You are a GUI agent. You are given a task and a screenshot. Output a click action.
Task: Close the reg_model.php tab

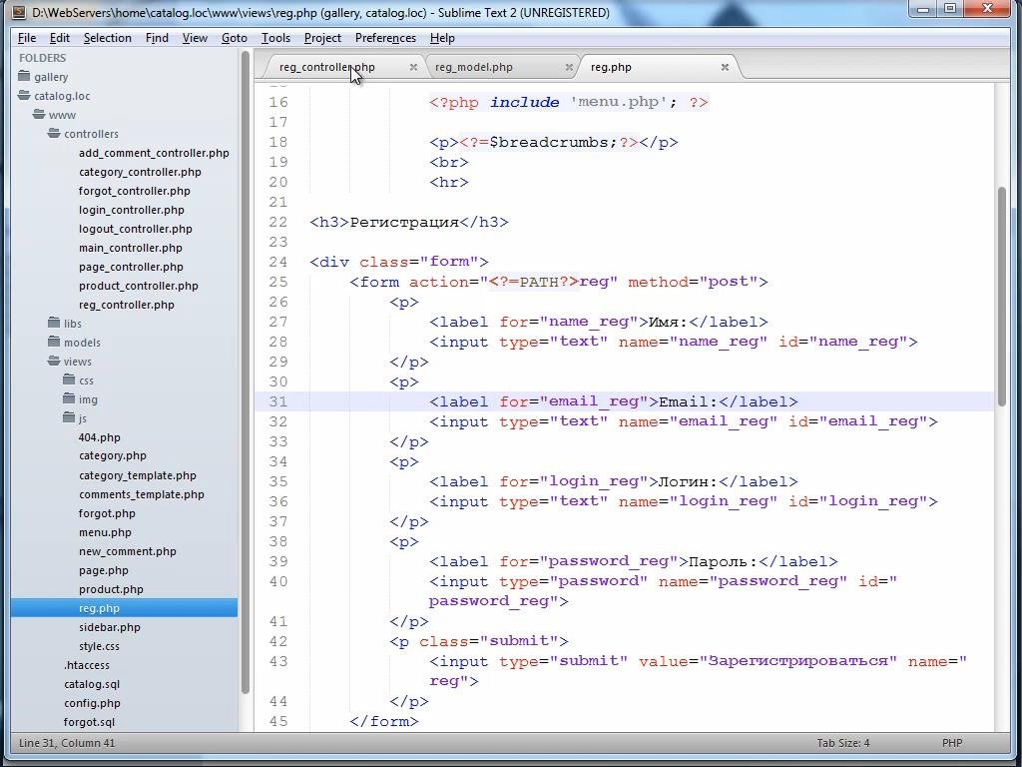569,67
